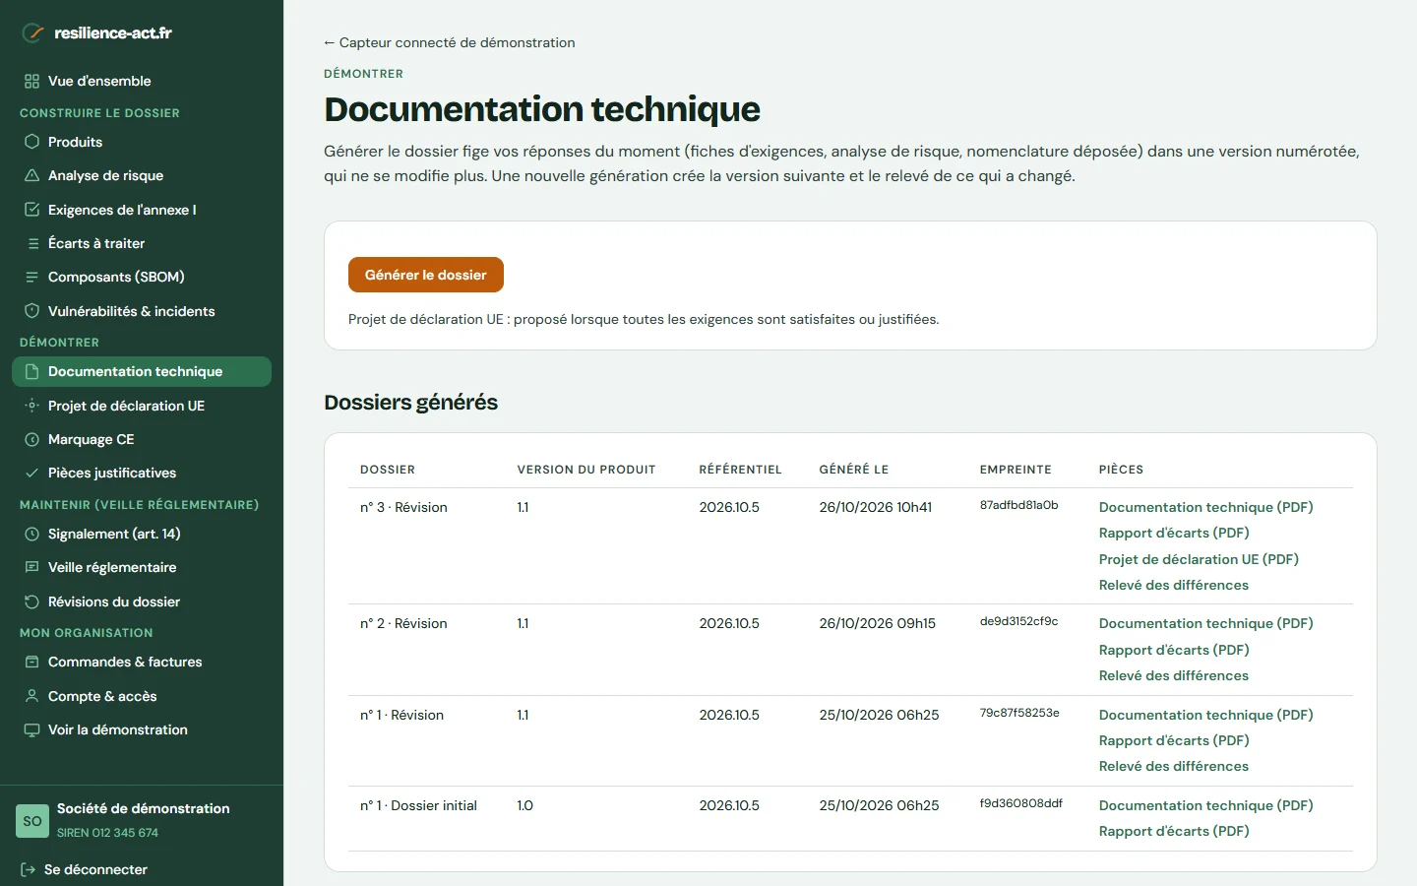Select Veille réglementaire menu item
The image size is (1417, 886).
[x=142, y=567]
